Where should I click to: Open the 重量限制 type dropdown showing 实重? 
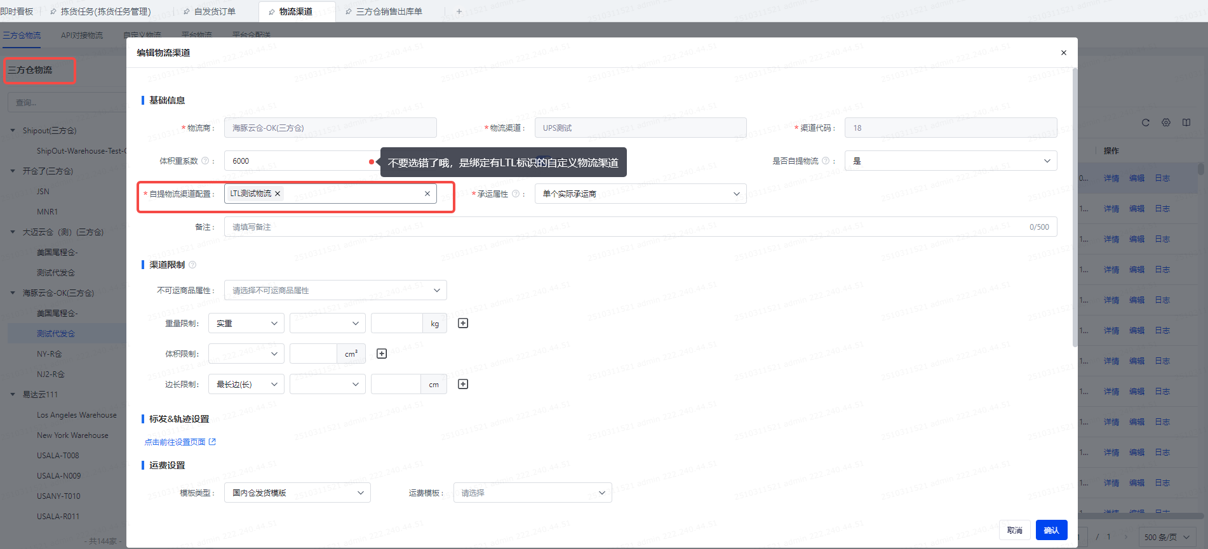[x=246, y=323]
